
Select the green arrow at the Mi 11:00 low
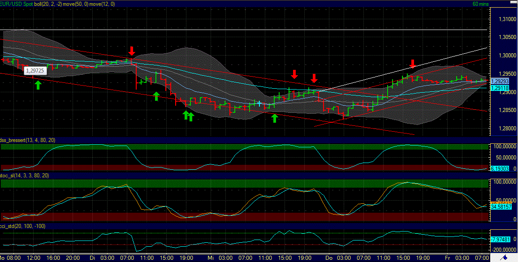pyautogui.click(x=274, y=119)
